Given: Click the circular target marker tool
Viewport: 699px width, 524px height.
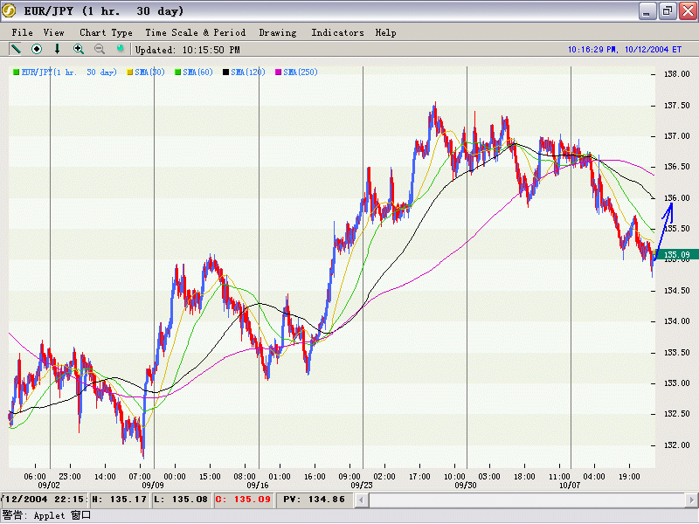Looking at the screenshot, I should pyautogui.click(x=37, y=50).
